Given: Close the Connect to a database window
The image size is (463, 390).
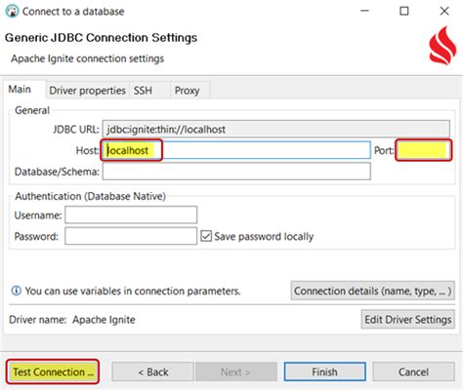Looking at the screenshot, I should (x=444, y=11).
